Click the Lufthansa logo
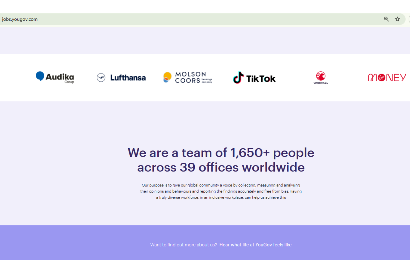The height and width of the screenshot is (273, 410). 121,78
